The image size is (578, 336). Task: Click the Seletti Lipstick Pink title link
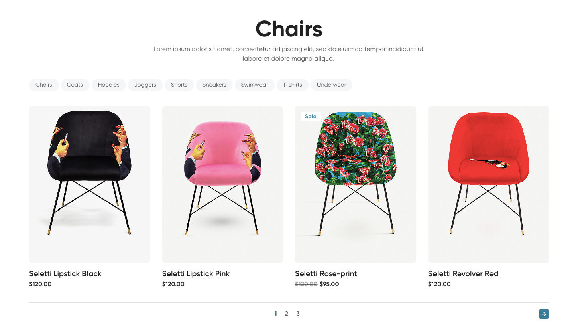(x=196, y=274)
